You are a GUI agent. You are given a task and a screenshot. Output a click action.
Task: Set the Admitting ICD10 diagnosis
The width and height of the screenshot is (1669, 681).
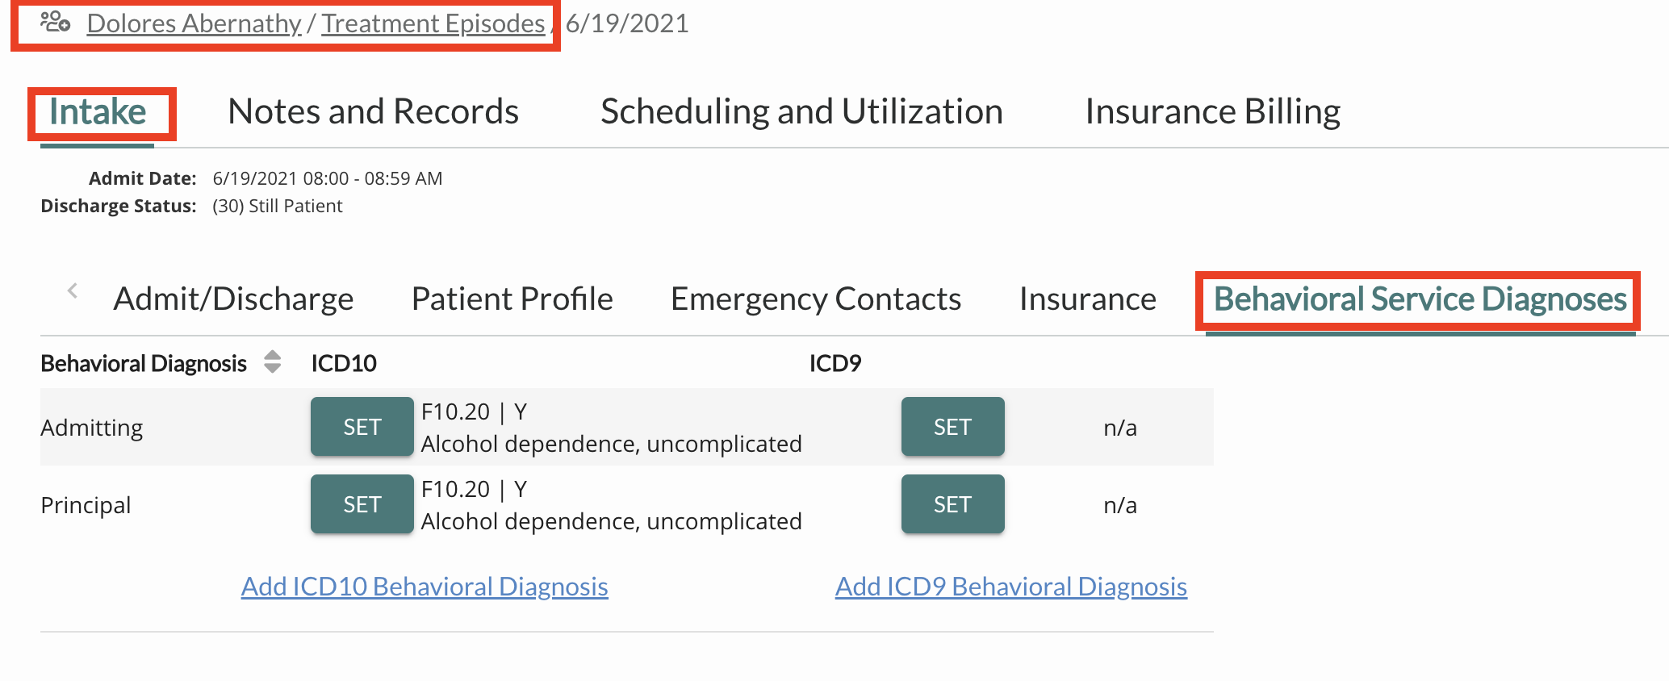coord(362,427)
